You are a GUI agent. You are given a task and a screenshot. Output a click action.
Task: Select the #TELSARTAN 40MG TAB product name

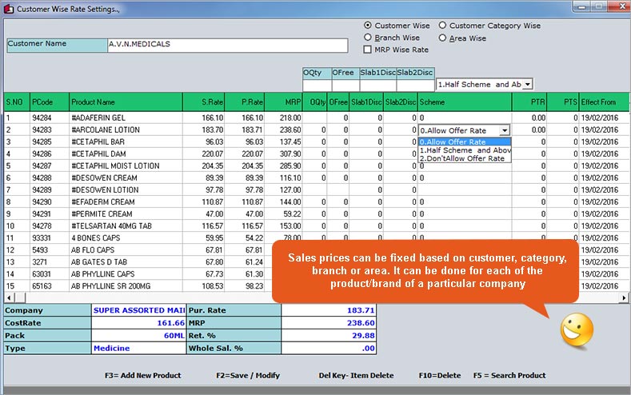coord(111,226)
